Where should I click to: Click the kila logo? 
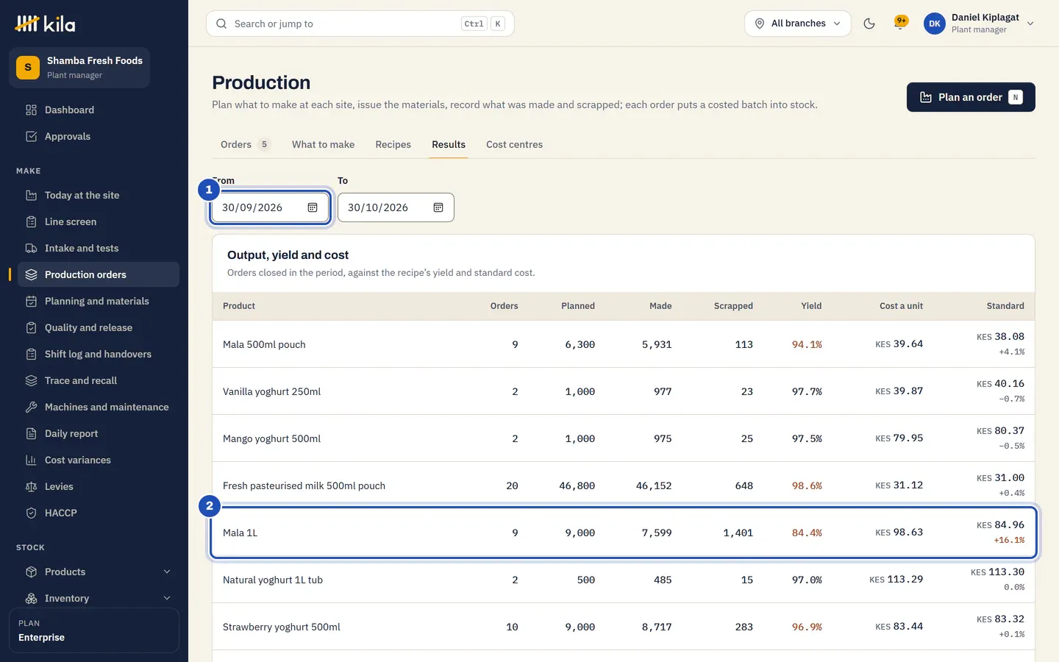[x=46, y=24]
